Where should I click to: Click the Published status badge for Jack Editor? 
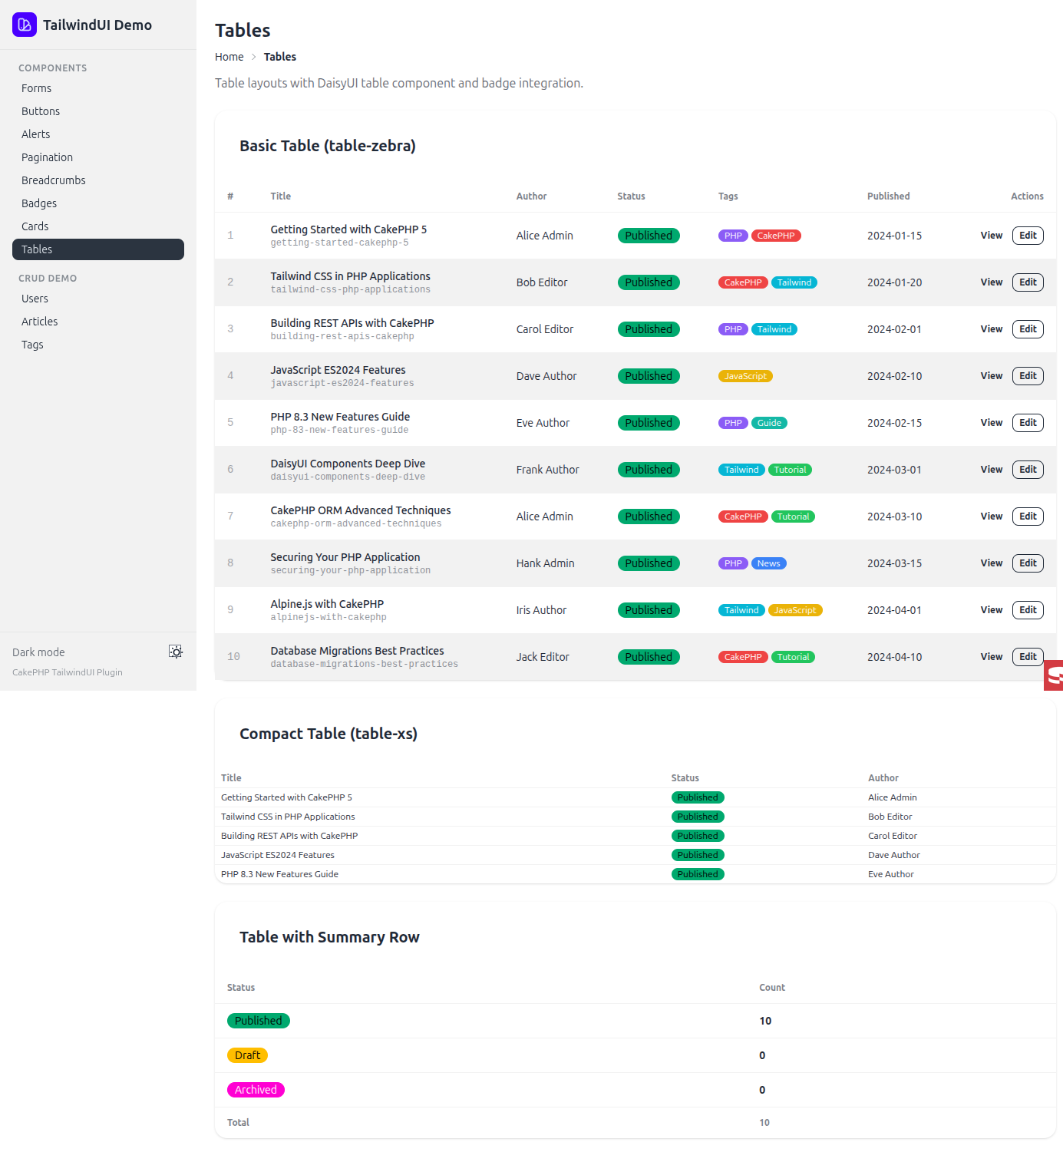[649, 657]
